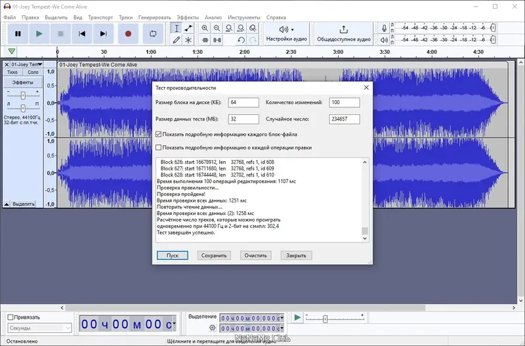
Task: Start playback with the Play button
Action: tap(39, 34)
